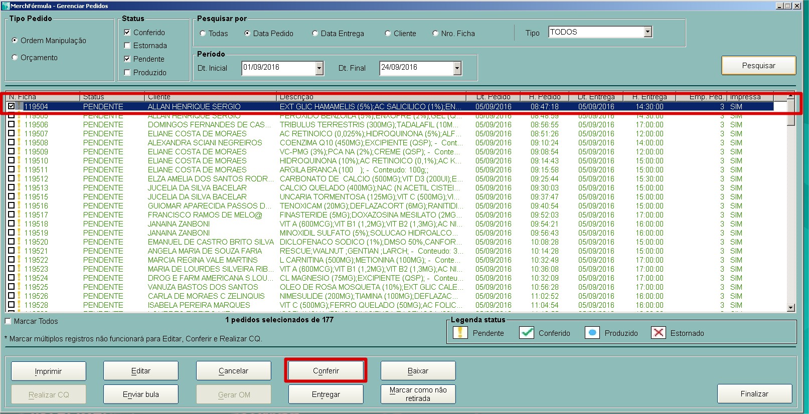Click the Conferir button
The width and height of the screenshot is (809, 414).
[326, 371]
